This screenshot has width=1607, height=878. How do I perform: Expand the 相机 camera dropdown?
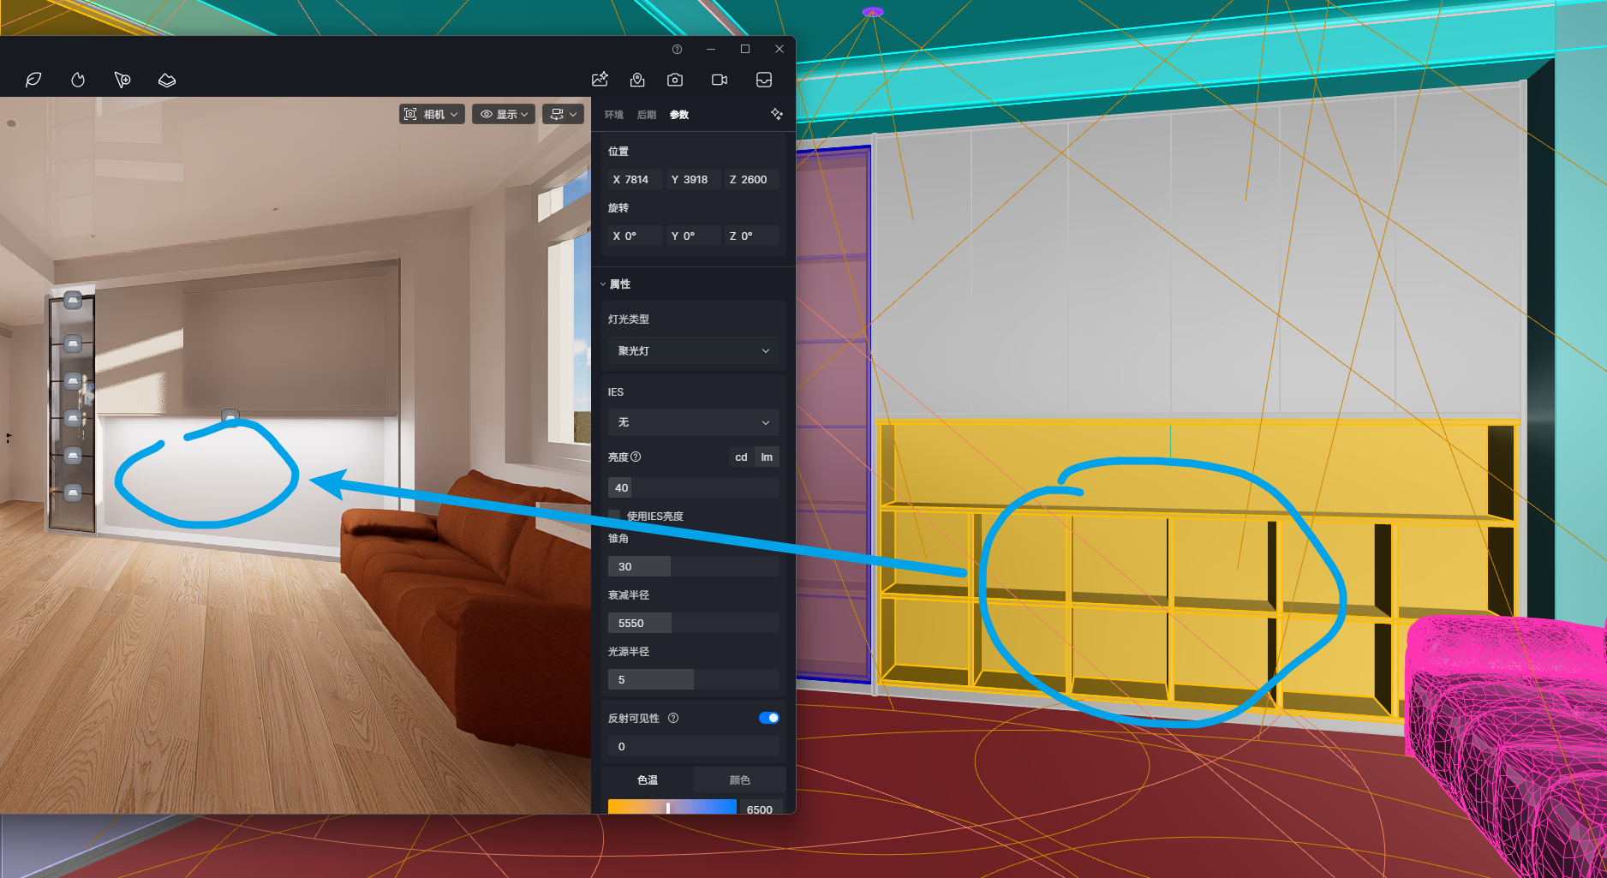tap(432, 114)
